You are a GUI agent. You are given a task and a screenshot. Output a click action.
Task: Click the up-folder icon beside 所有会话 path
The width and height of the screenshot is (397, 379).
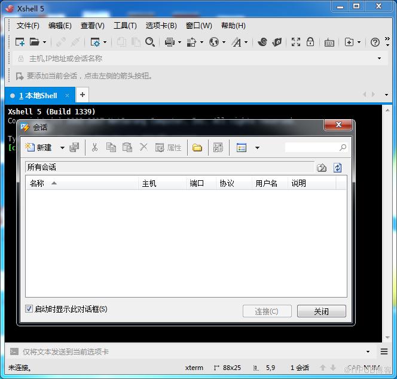coord(322,168)
